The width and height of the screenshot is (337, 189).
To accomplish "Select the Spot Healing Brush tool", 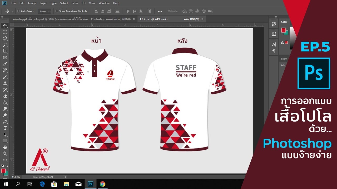I will point(5,70).
